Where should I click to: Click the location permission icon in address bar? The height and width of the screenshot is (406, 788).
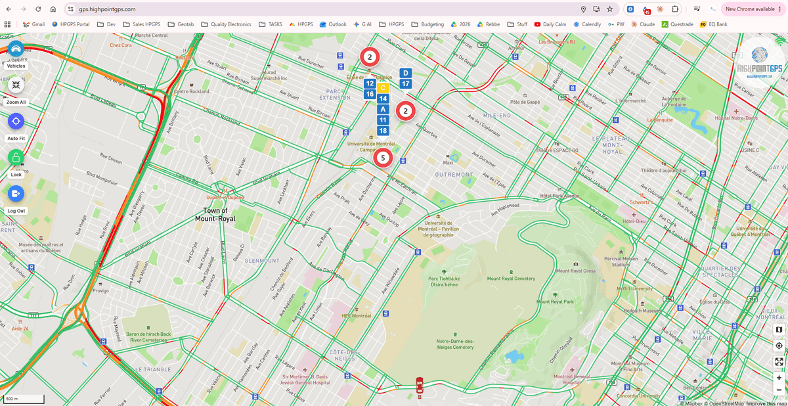click(583, 9)
